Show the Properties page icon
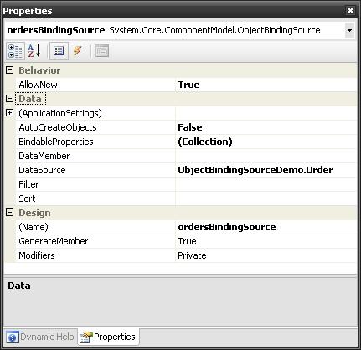 pyautogui.click(x=59, y=51)
